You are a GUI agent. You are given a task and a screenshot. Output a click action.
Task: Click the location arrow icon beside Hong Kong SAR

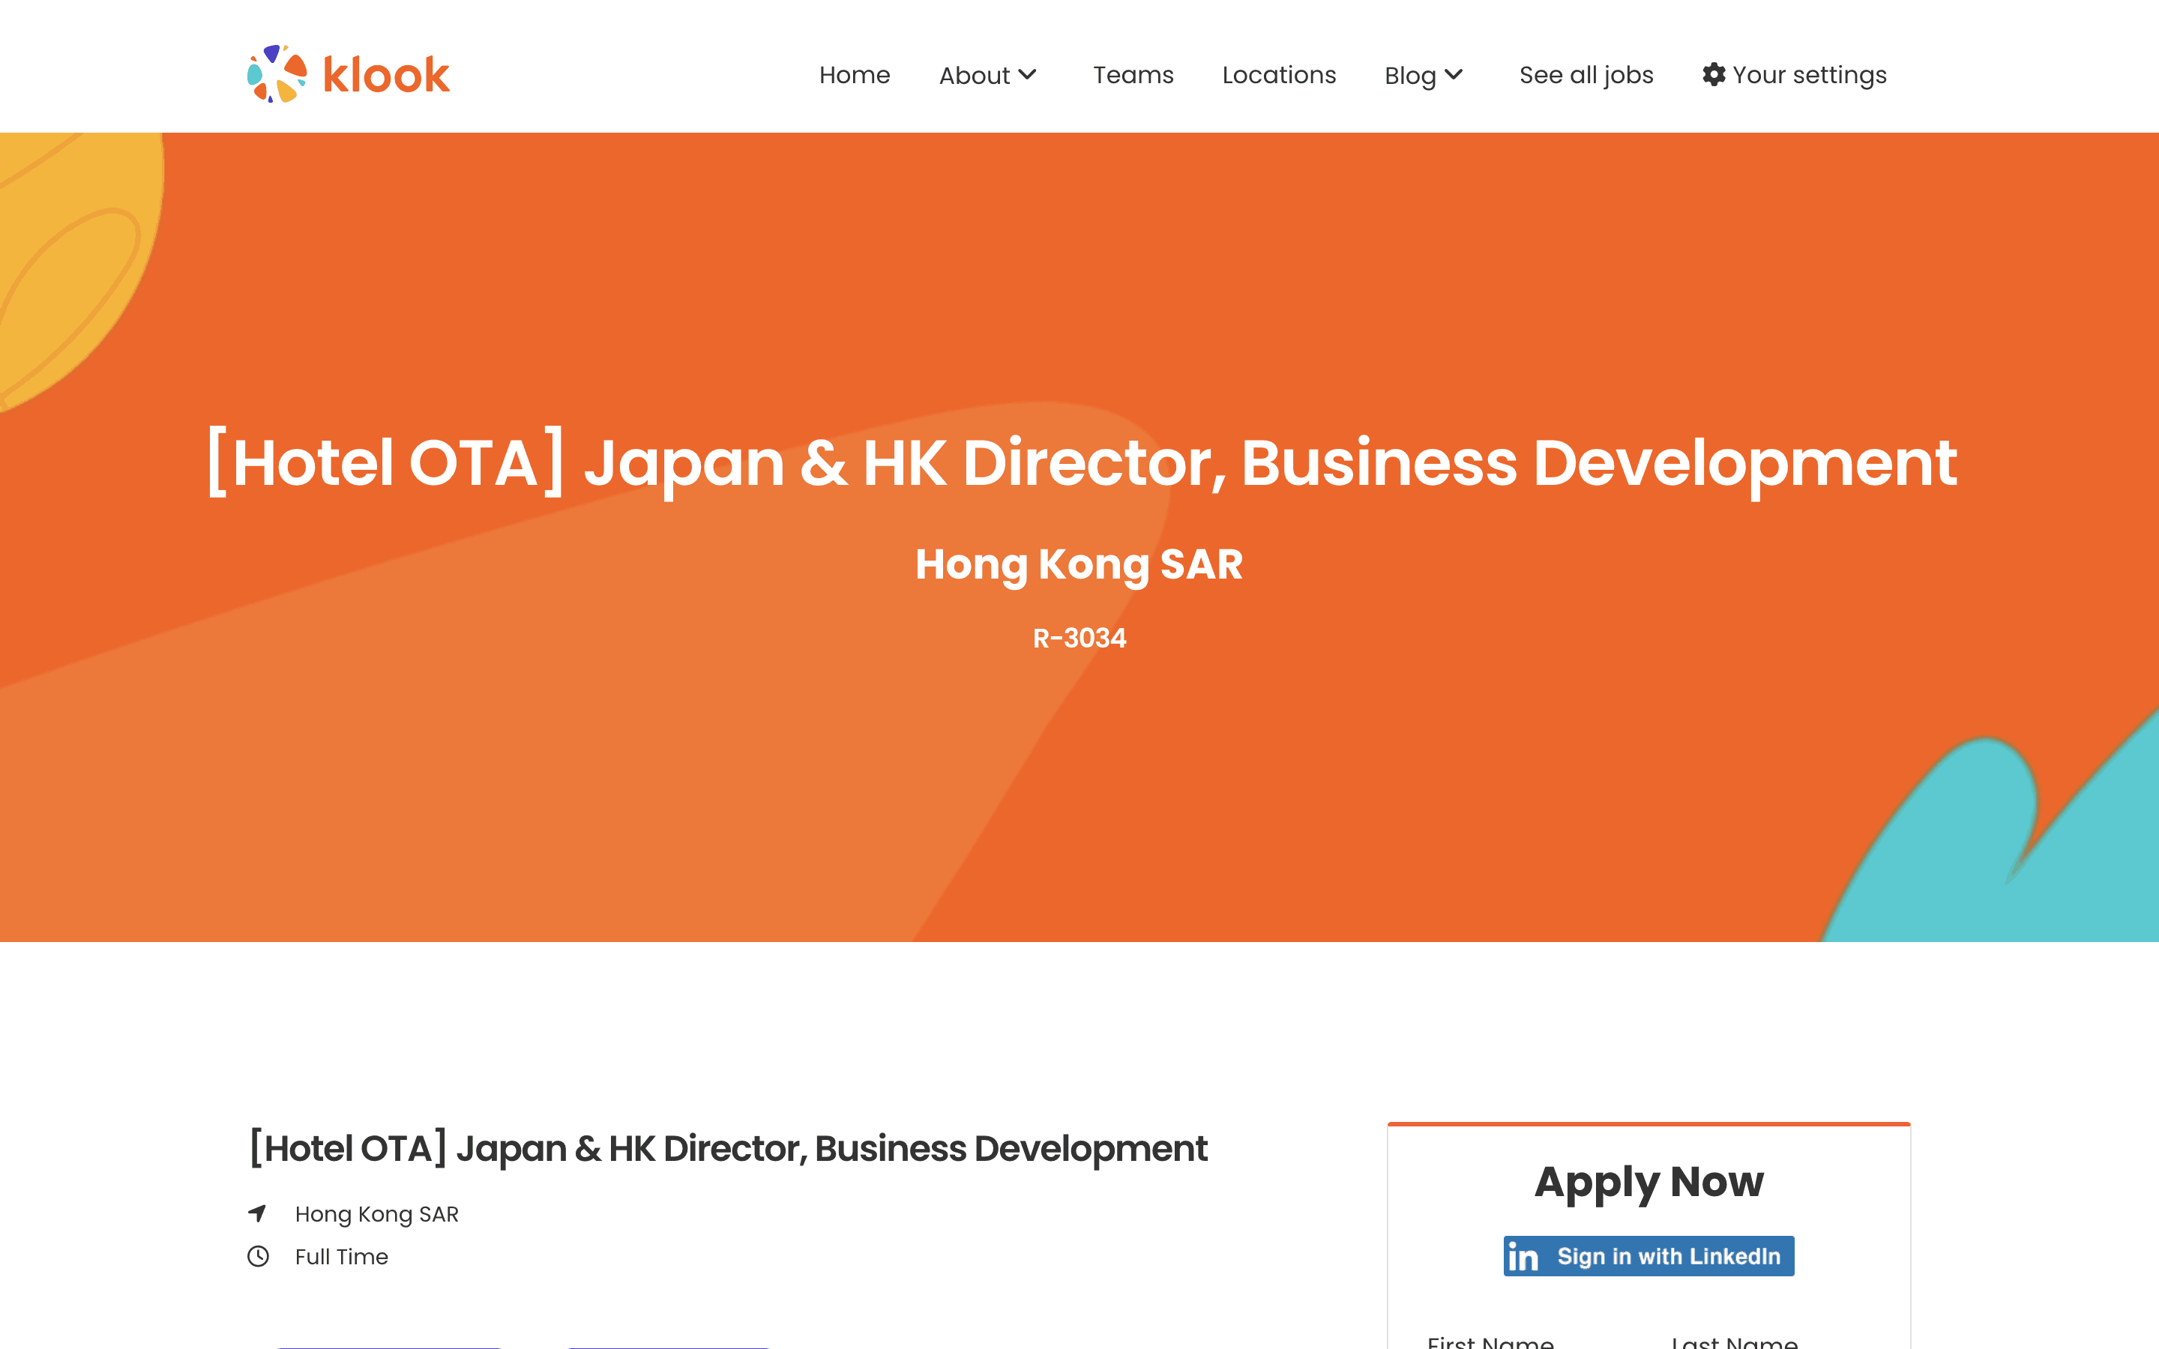pyautogui.click(x=257, y=1213)
